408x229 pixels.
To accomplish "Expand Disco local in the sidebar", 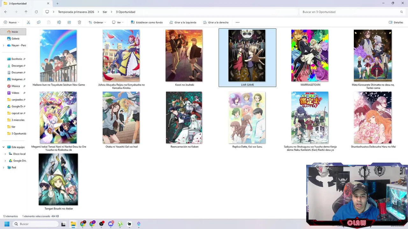I will 5,154.
